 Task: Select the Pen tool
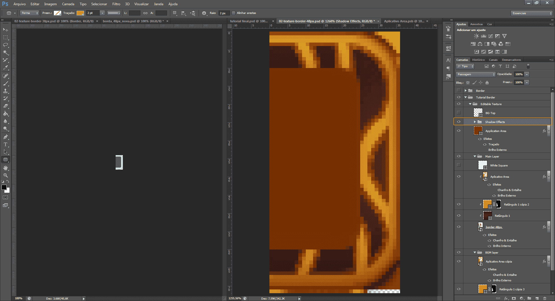(x=5, y=137)
